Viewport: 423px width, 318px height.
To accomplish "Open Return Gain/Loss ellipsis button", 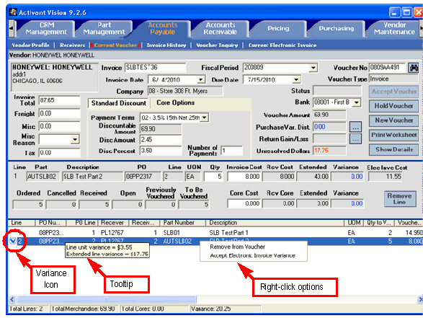I will click(x=355, y=139).
